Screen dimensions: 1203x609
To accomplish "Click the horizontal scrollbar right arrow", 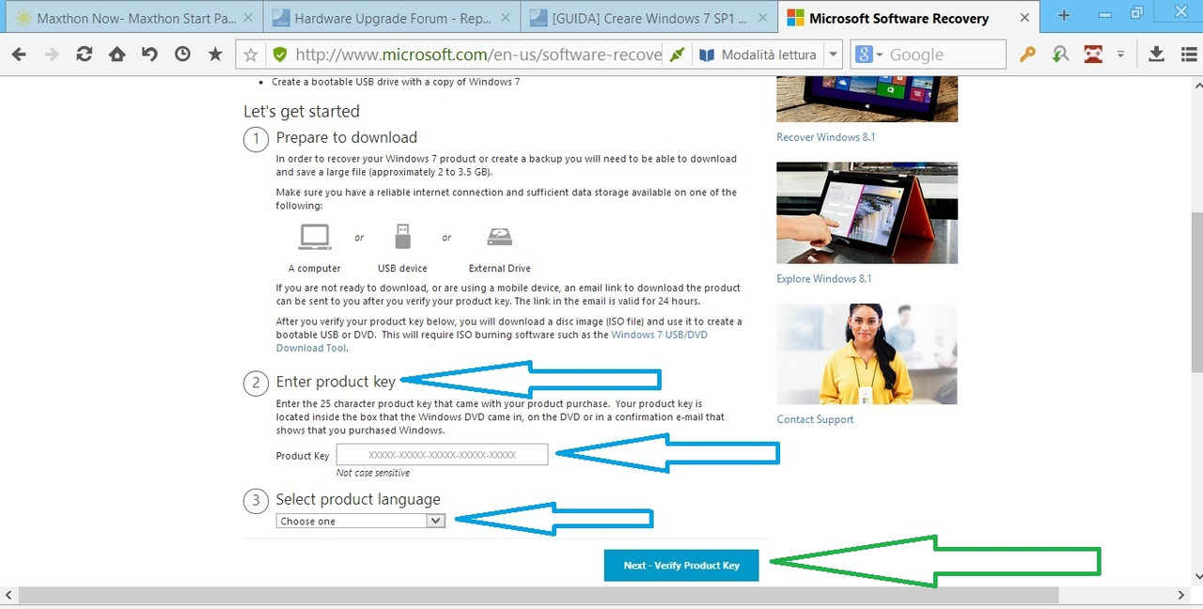I will 1181,595.
